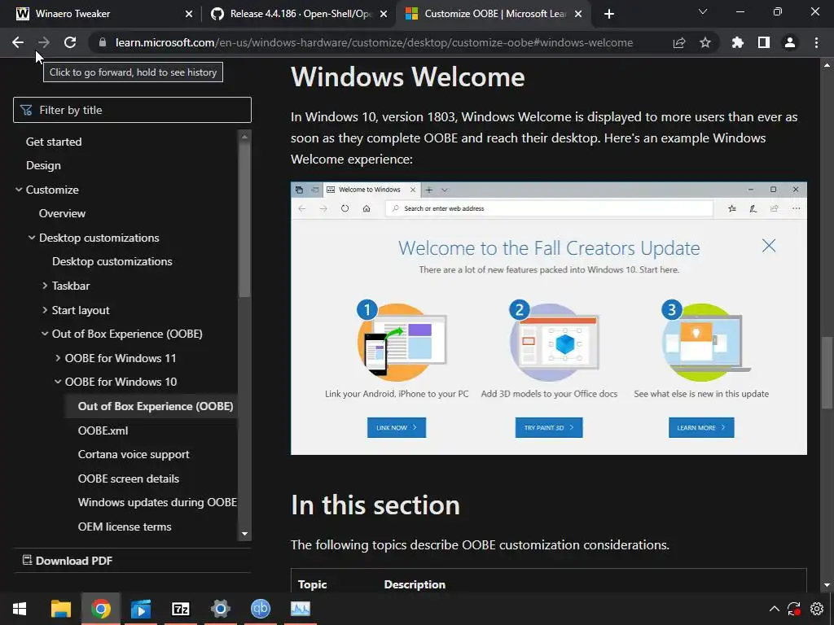The image size is (834, 625).
Task: Click the Windows Welcome heading
Action: (408, 76)
